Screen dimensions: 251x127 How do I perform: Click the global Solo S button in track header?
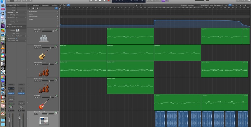(37, 8)
